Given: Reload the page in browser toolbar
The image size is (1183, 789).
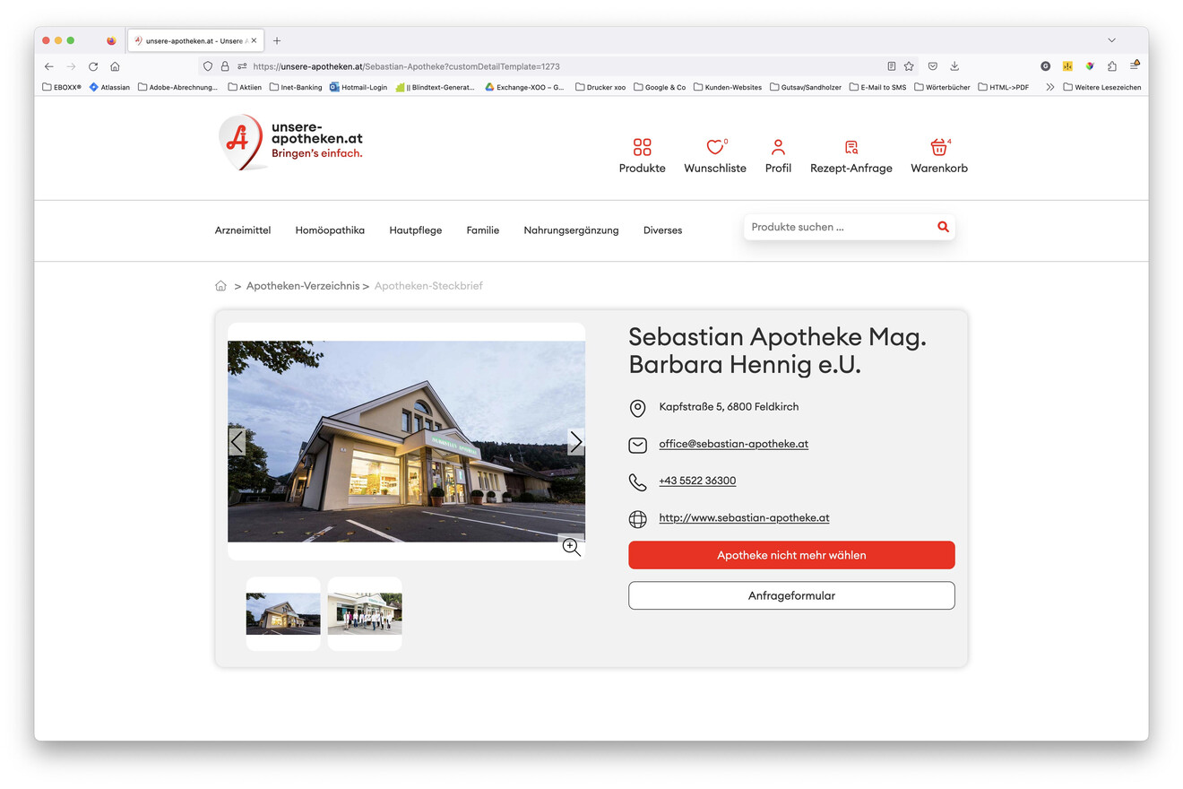Looking at the screenshot, I should coord(93,66).
